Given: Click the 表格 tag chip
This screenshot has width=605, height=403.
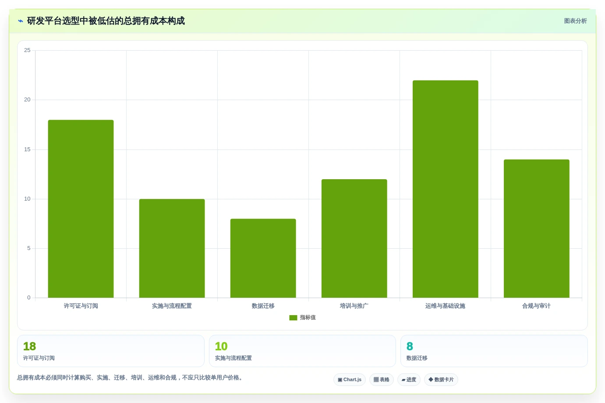Looking at the screenshot, I should [x=382, y=379].
